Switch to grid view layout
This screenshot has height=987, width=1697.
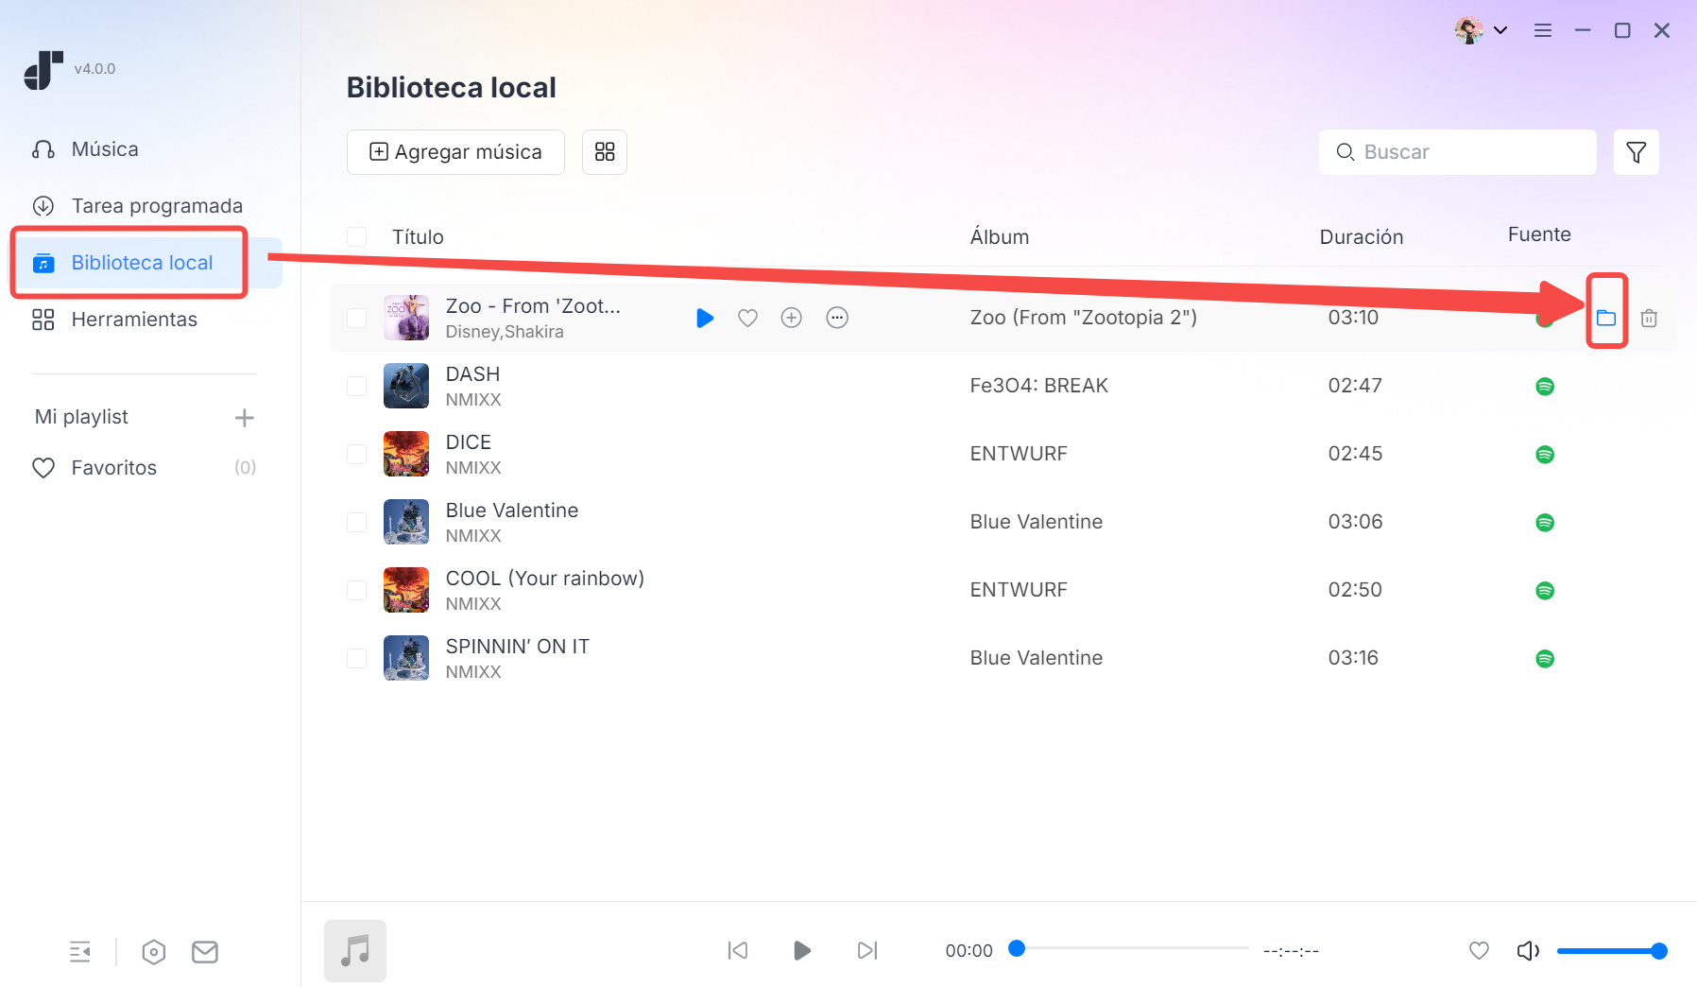tap(605, 152)
